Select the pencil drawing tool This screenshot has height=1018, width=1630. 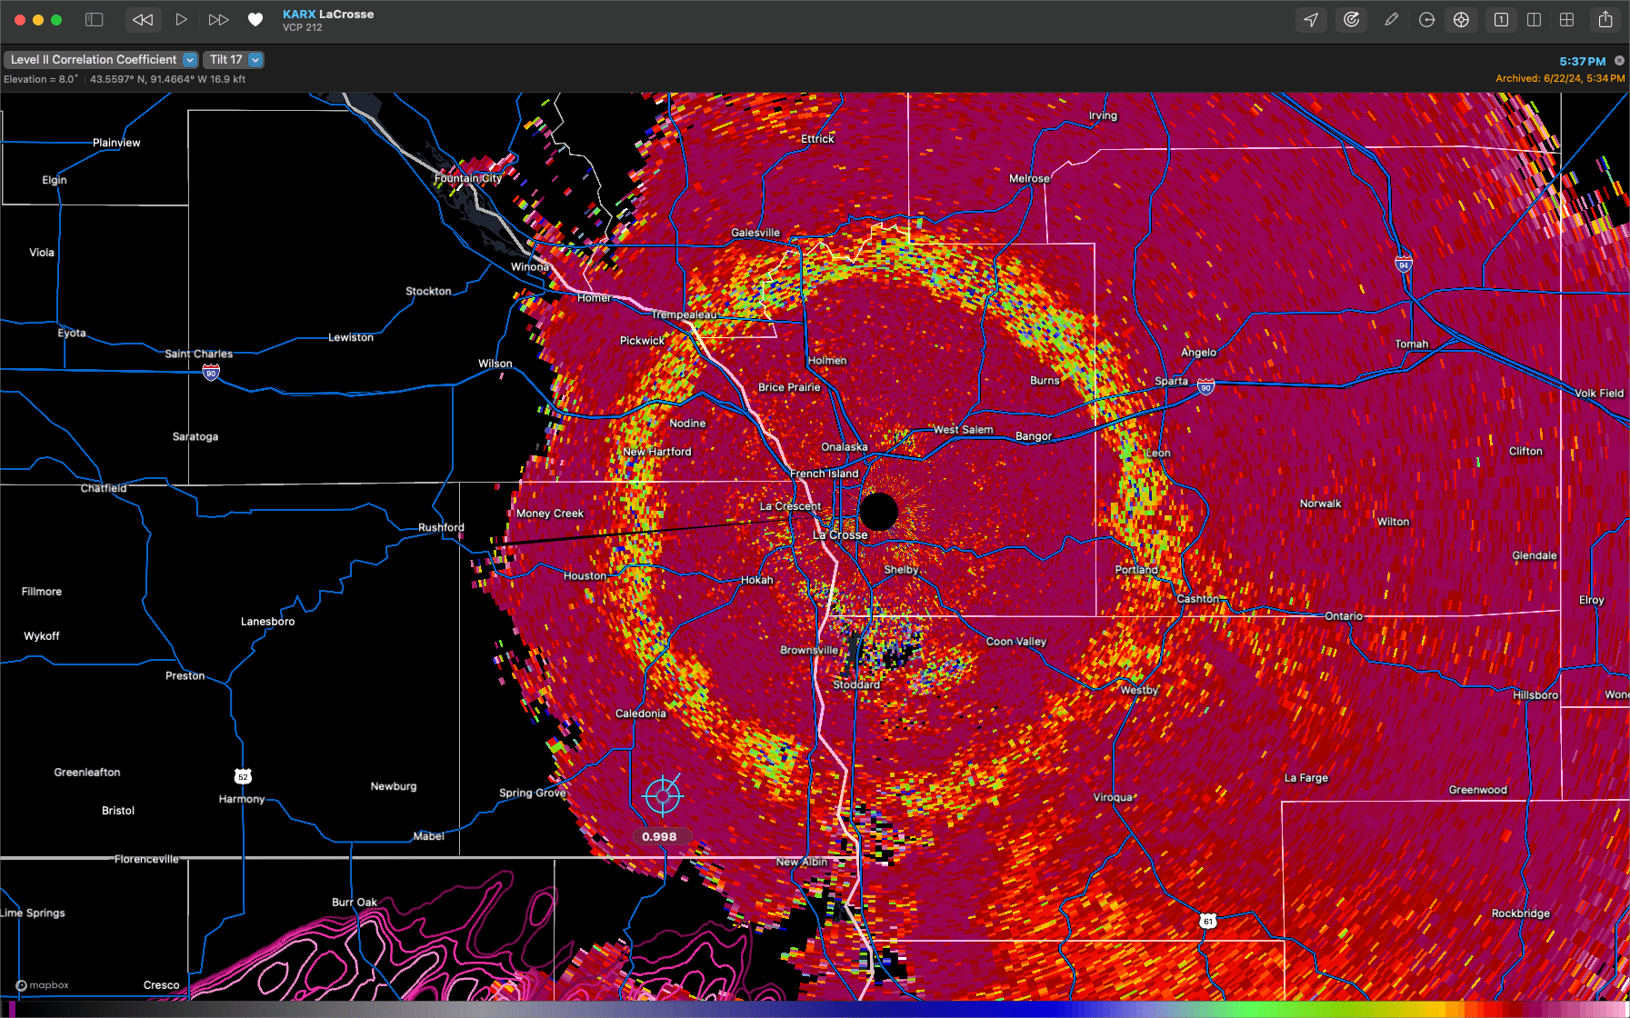[x=1391, y=19]
